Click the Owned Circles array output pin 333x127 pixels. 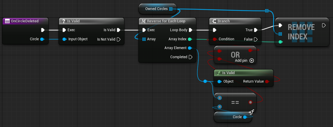pos(171,9)
